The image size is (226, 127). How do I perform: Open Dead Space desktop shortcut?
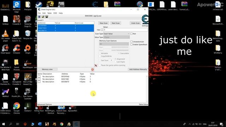[x=6, y=49]
